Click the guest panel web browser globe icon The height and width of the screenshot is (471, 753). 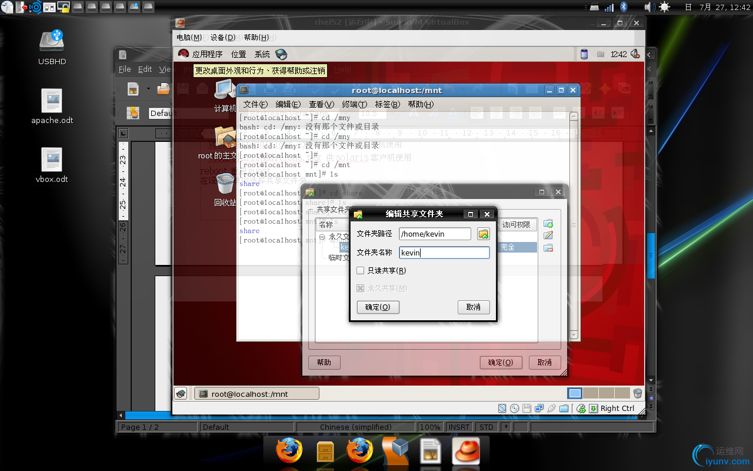[281, 54]
